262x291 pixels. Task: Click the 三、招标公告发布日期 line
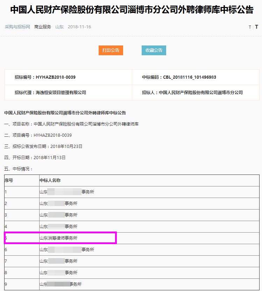(x=43, y=147)
